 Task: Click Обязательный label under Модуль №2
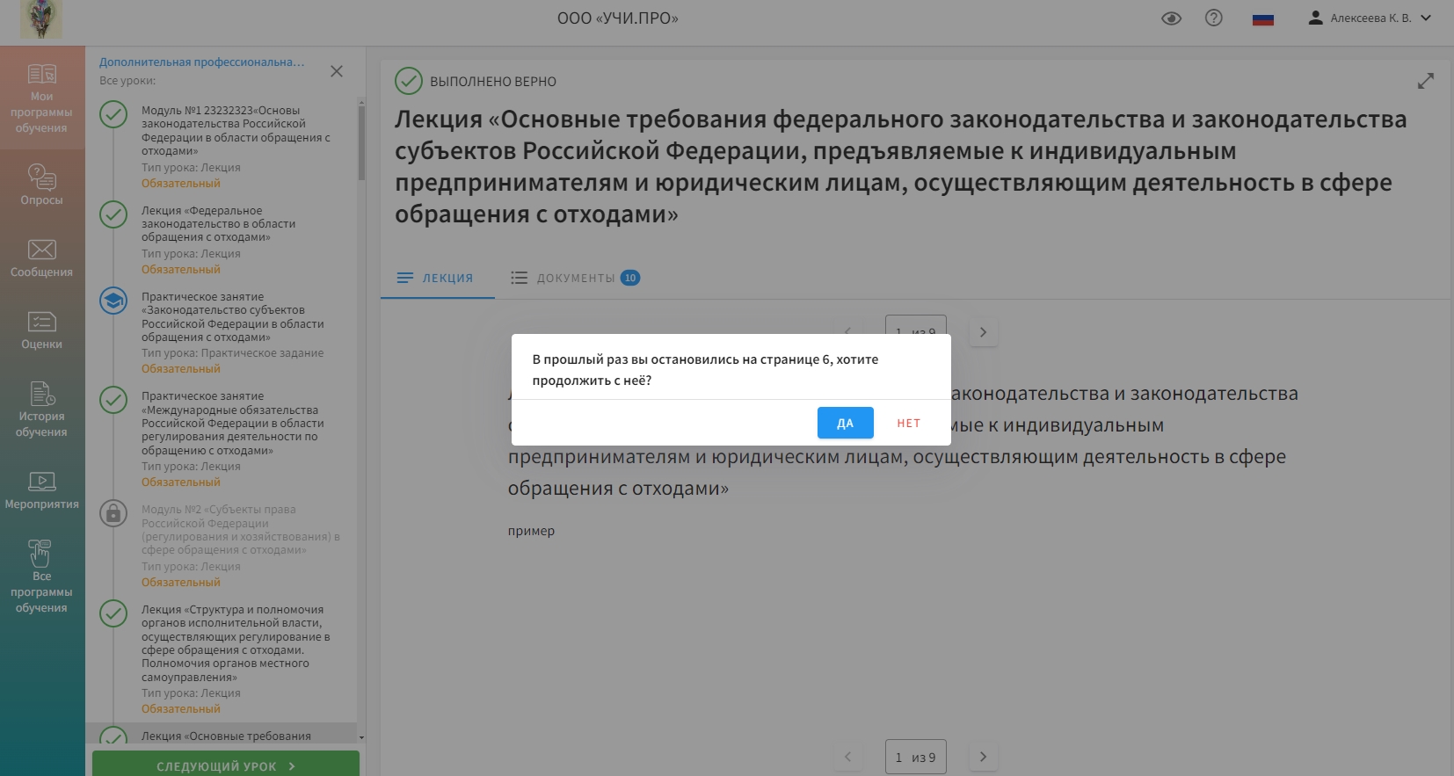coord(181,583)
